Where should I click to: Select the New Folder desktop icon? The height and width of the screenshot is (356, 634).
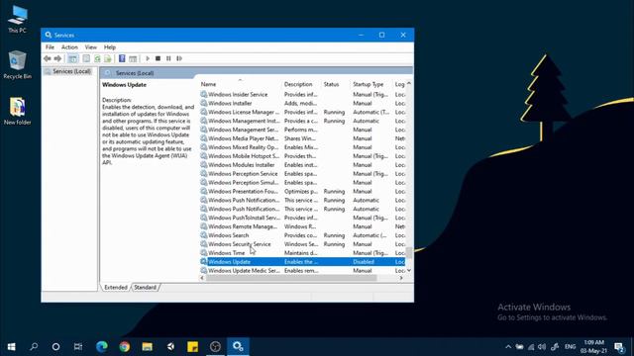point(17,111)
